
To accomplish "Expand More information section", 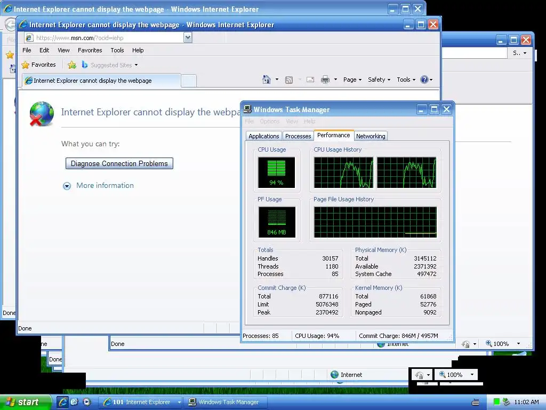I will (67, 186).
